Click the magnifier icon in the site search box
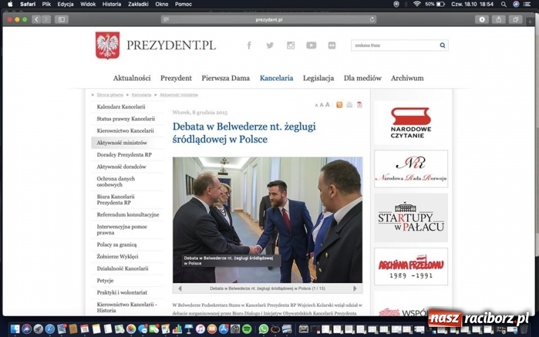This screenshot has width=539, height=337. point(443,45)
